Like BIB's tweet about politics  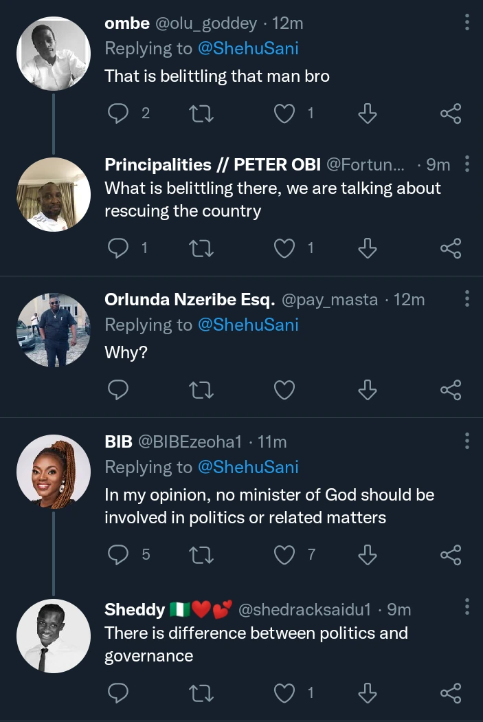(284, 554)
